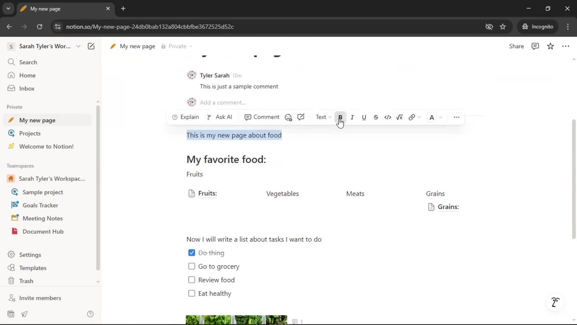577x325 pixels.
Task: Open browser tab search dropdown
Action: 8,9
